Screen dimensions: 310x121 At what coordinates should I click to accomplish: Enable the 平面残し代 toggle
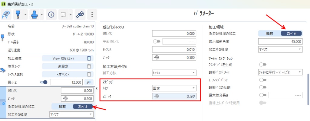(x=157, y=41)
